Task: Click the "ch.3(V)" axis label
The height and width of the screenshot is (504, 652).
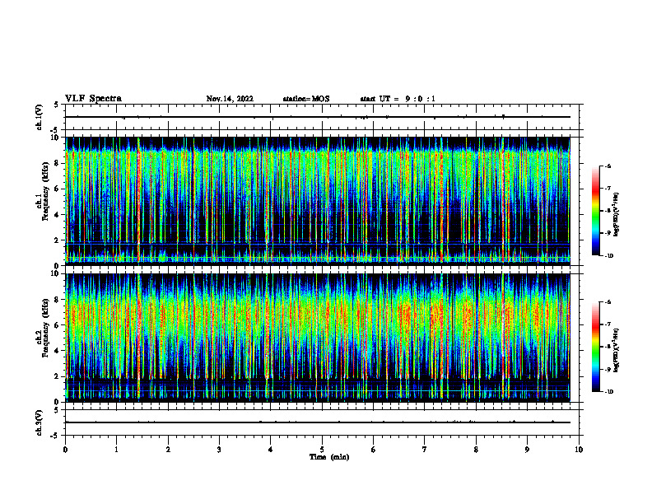Action: coord(40,422)
